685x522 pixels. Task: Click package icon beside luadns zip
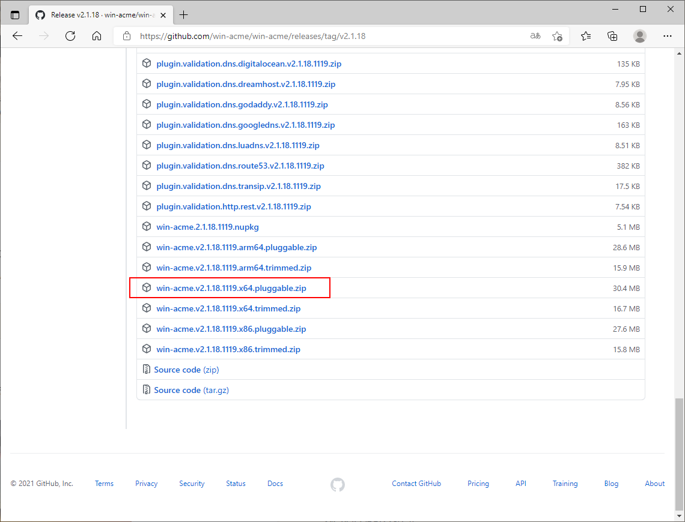click(147, 145)
